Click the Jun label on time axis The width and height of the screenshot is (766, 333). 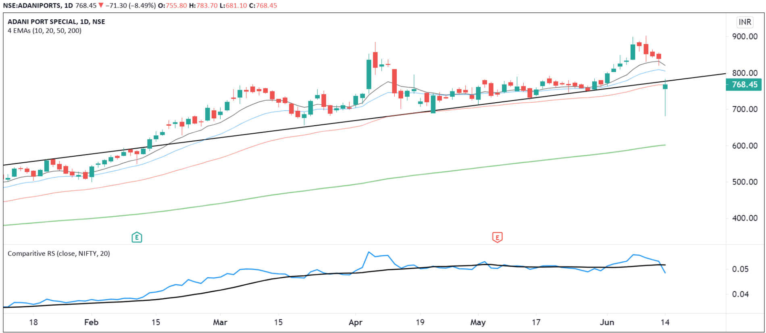pyautogui.click(x=607, y=322)
